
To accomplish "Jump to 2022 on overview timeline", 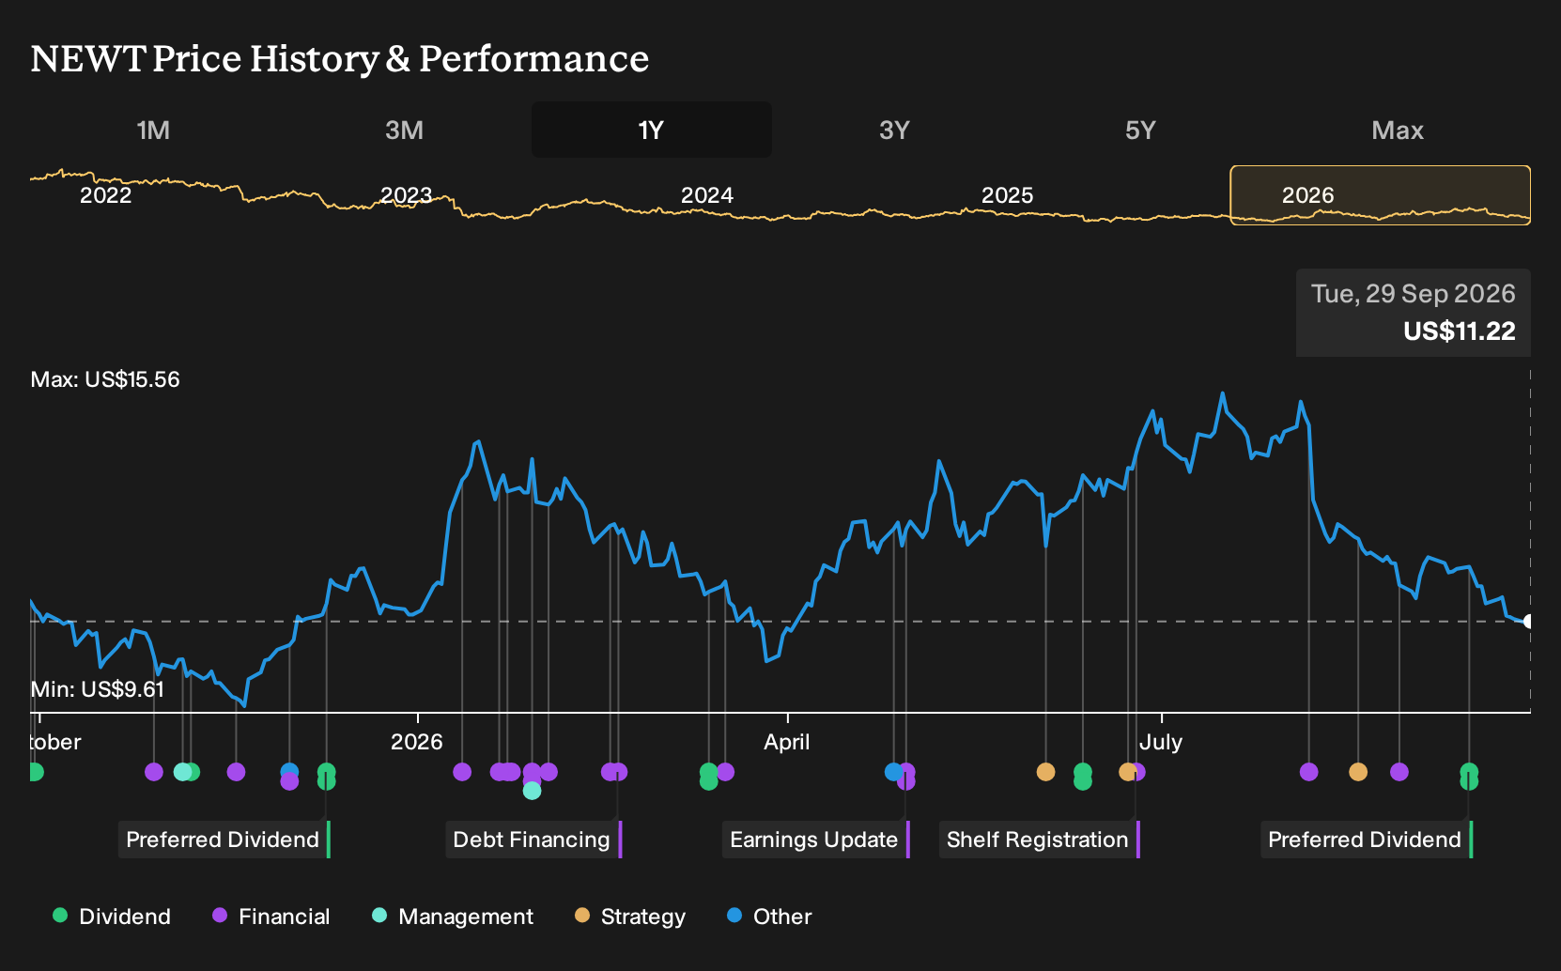I will [106, 195].
